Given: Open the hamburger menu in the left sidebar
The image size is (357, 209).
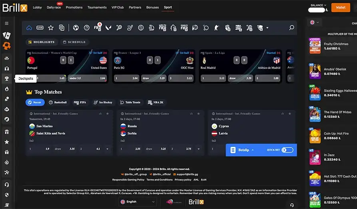Looking at the screenshot, I should coord(7,23).
